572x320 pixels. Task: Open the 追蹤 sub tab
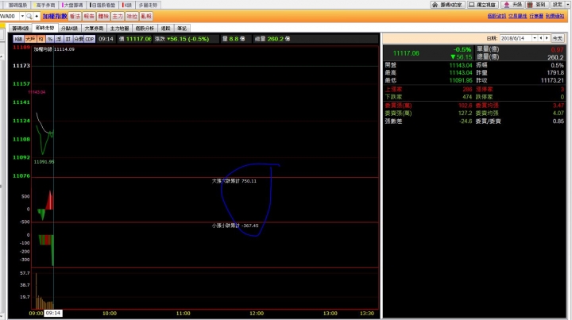coord(165,28)
